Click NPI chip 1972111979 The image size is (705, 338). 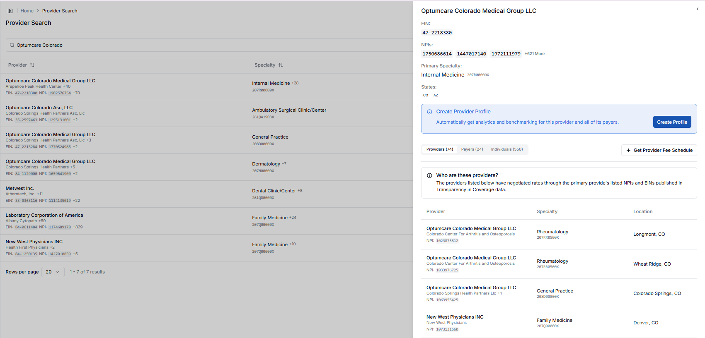(506, 54)
